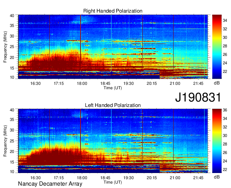Screen dimensions: 231x188
Task: Click the 16:30 tick of Left Handed plot
Action: [x=35, y=178]
